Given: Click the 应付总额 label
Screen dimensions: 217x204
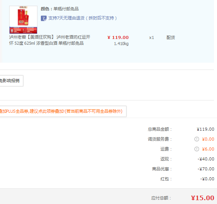Looking at the screenshot, I should tap(161, 198).
